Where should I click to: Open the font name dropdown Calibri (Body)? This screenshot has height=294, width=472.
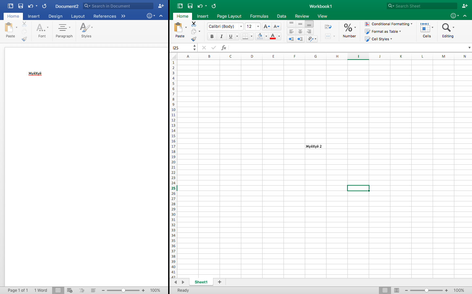click(241, 27)
